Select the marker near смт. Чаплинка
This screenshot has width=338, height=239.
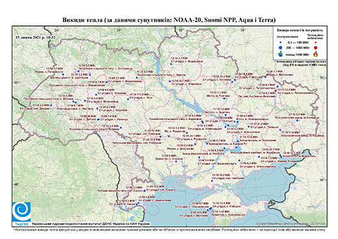pos(212,181)
